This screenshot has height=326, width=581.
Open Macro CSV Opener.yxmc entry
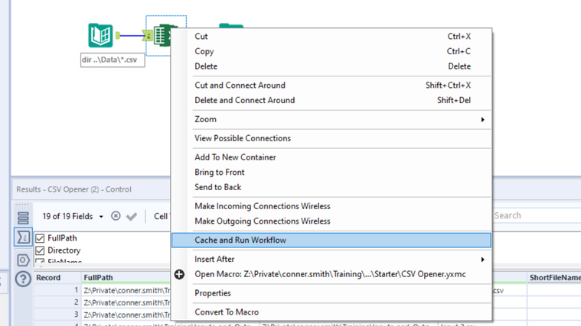pyautogui.click(x=331, y=274)
